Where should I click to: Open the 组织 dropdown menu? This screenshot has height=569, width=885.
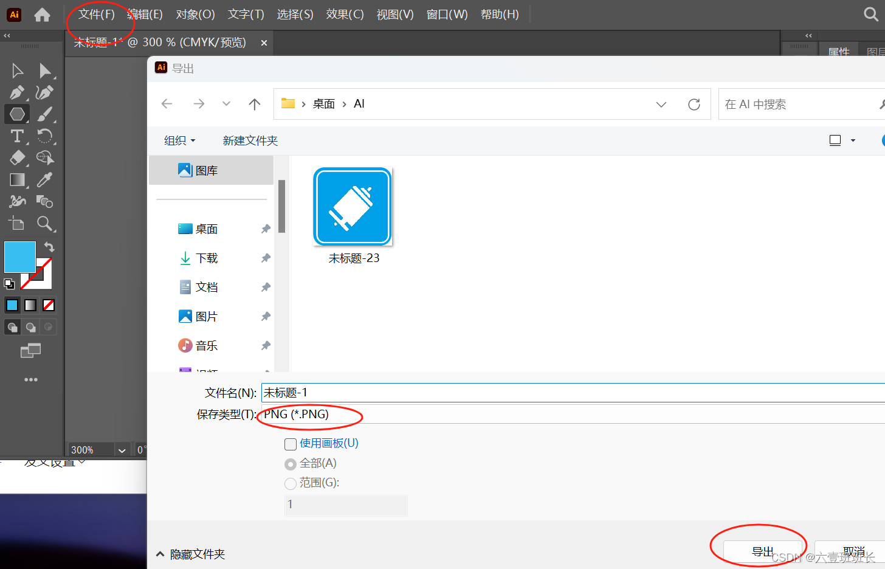[x=179, y=140]
